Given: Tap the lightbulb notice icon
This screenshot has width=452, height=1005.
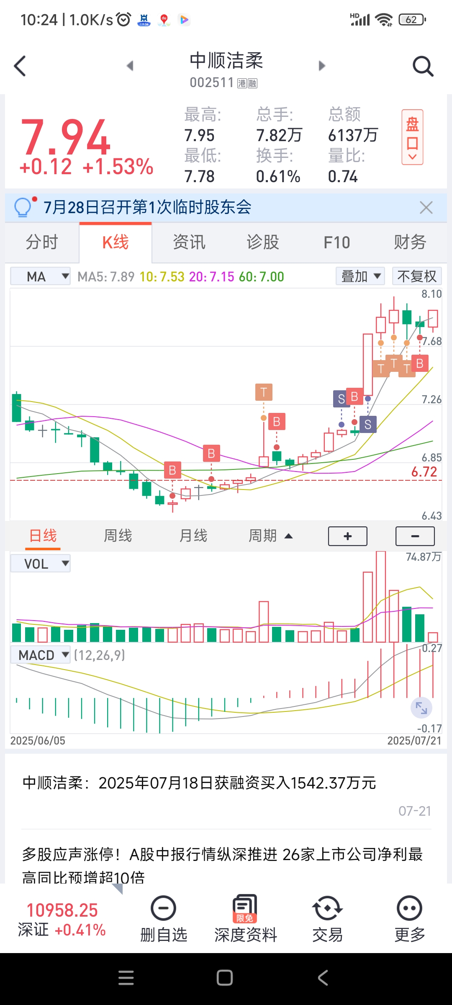Looking at the screenshot, I should pos(23,206).
